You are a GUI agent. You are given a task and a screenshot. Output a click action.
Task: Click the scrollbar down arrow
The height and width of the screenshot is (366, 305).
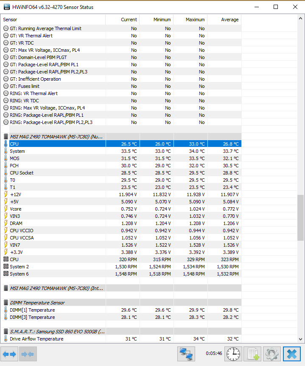(301, 339)
